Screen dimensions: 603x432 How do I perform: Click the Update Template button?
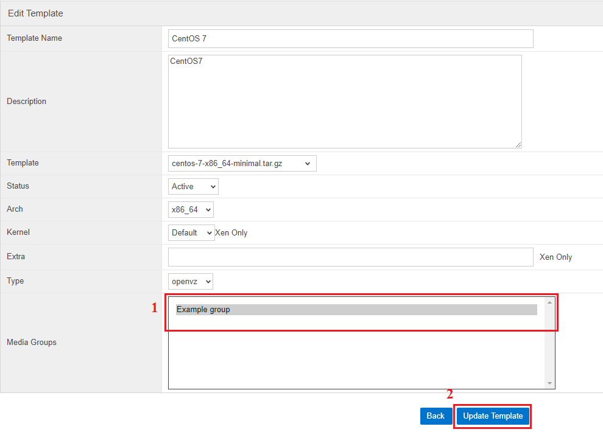tap(493, 416)
